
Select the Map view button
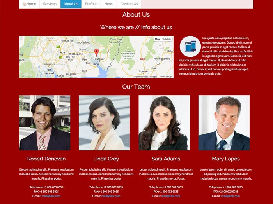[x=157, y=39]
